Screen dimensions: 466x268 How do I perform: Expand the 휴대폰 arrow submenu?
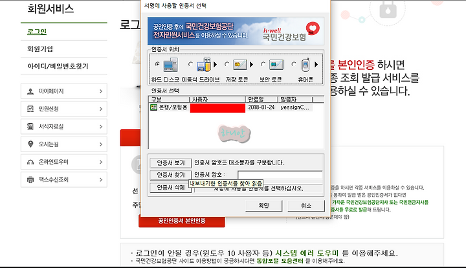[x=316, y=65]
